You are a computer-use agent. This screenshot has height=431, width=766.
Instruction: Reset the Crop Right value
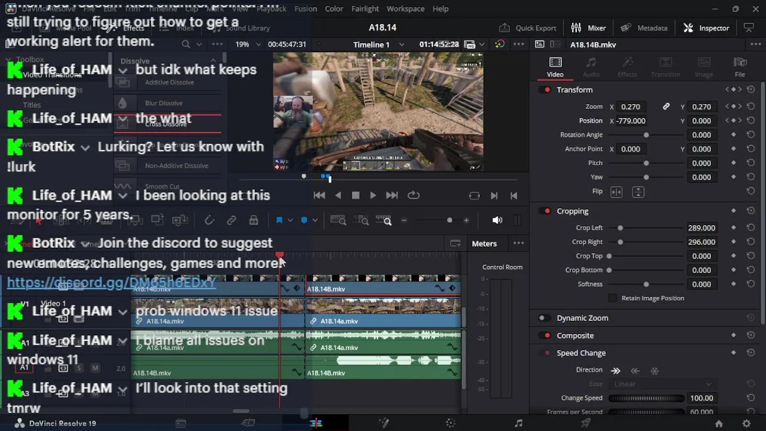click(750, 242)
